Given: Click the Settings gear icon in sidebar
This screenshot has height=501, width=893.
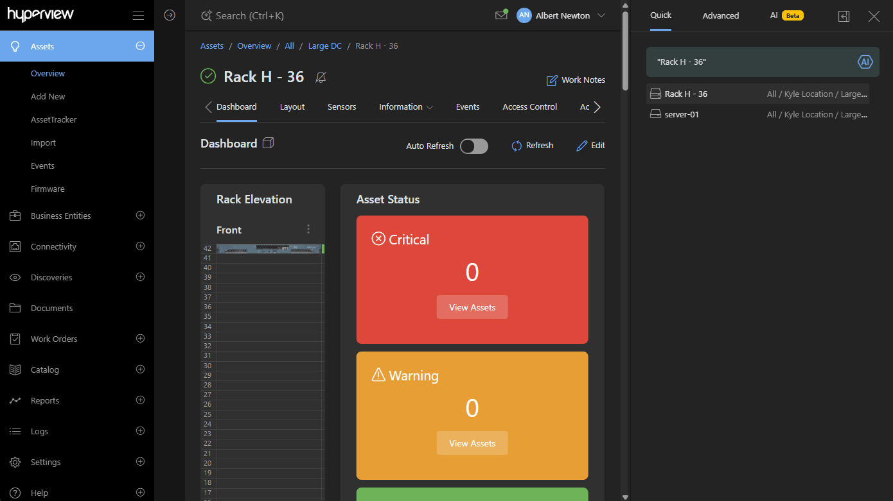Looking at the screenshot, I should pos(15,462).
